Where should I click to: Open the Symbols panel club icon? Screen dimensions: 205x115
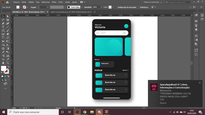196,29
